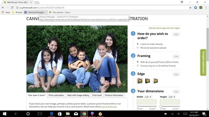
Task: Open the Height unit inch dropdown
Action: point(172,97)
